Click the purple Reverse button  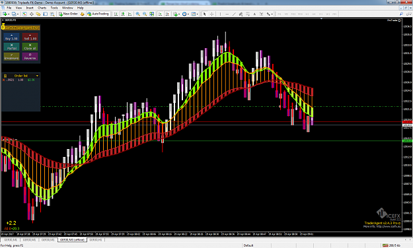(30, 57)
